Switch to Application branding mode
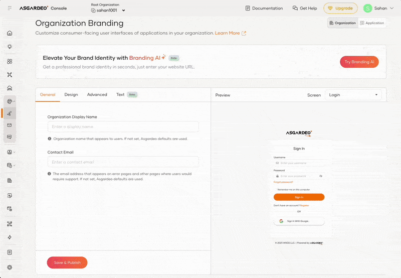The image size is (401, 278). tap(372, 23)
